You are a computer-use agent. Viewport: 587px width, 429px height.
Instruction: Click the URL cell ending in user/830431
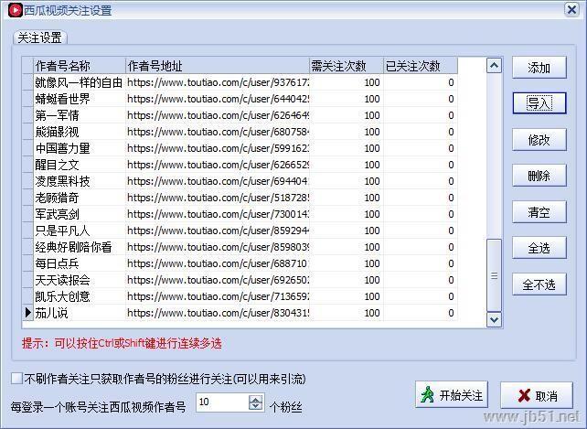tap(218, 313)
